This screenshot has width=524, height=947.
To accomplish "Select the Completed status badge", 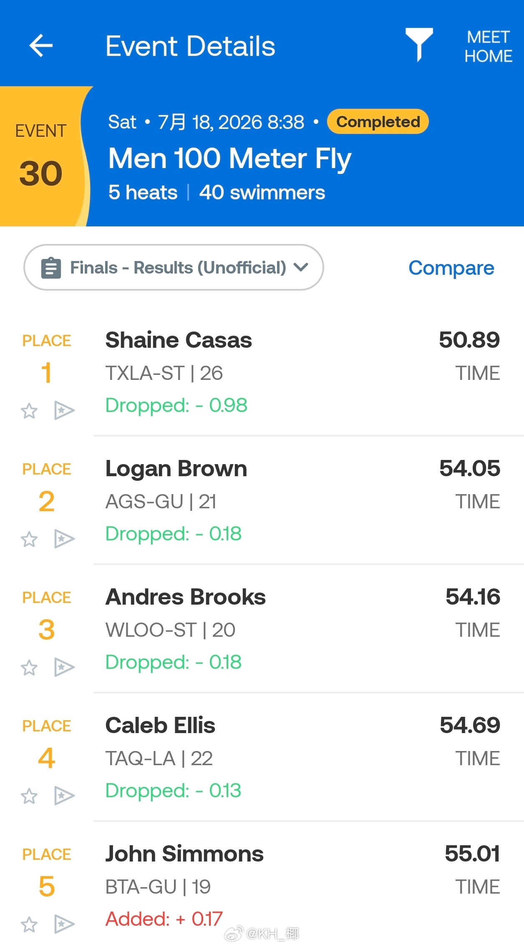I will click(x=378, y=122).
